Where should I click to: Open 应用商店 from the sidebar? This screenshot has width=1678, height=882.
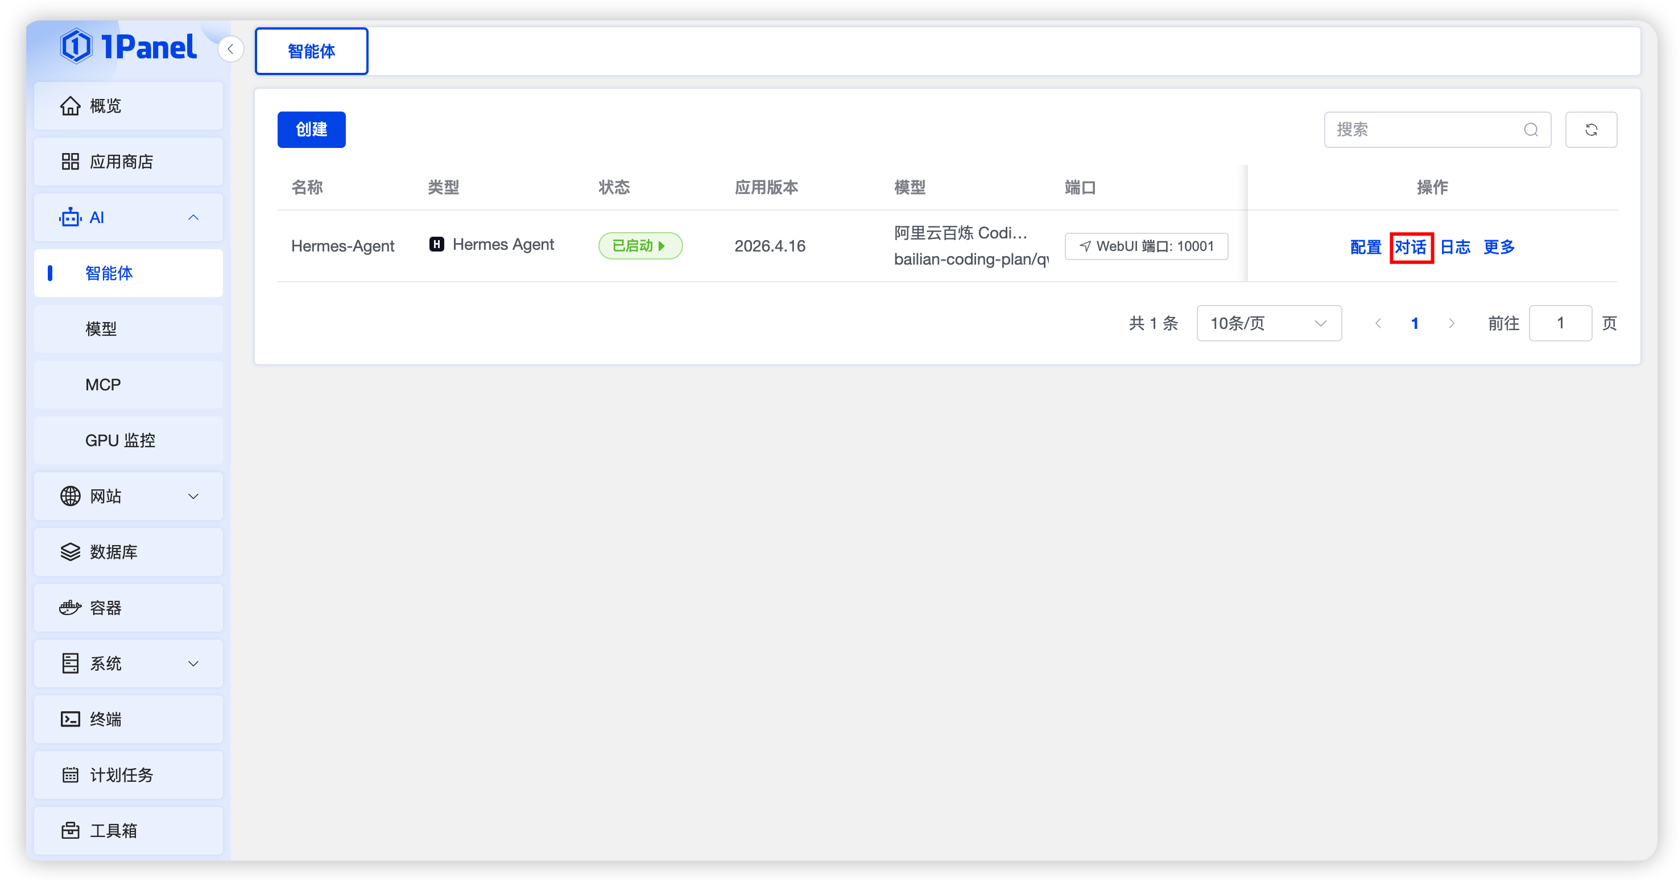click(x=129, y=162)
